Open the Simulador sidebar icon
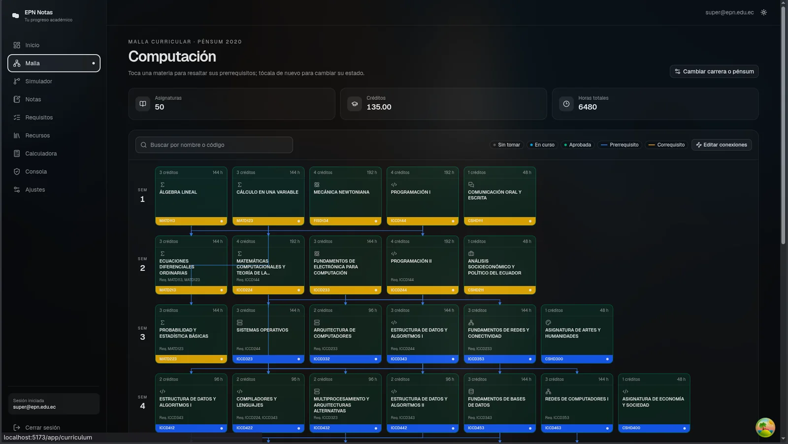 pyautogui.click(x=17, y=81)
